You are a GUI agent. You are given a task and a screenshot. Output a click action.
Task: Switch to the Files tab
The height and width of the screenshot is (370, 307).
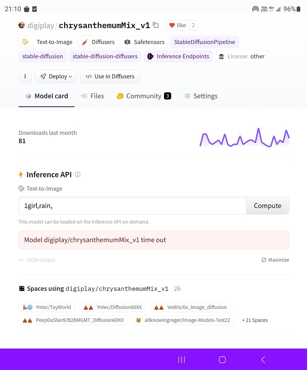tap(93, 96)
